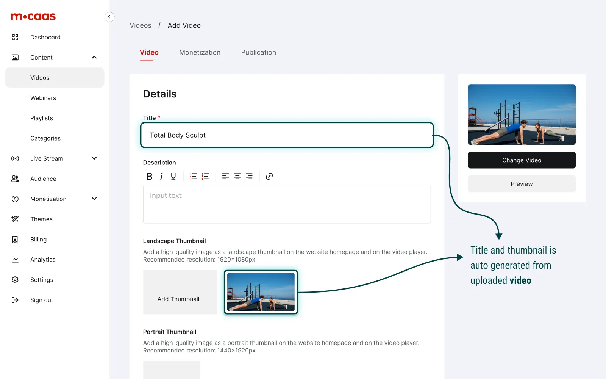The width and height of the screenshot is (606, 379).
Task: Expand the Monetization sidebar section
Action: tap(94, 199)
